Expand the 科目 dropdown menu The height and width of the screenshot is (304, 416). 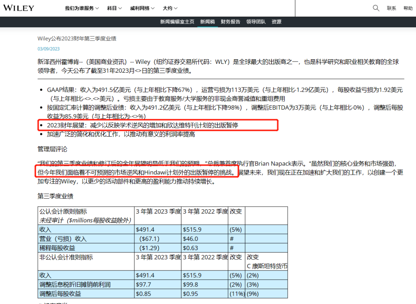tap(114, 8)
